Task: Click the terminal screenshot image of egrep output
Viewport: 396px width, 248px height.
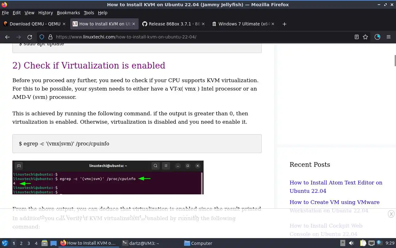Action: [108, 177]
